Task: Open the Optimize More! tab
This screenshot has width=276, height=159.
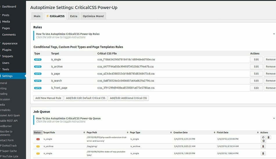Action: 93,16
